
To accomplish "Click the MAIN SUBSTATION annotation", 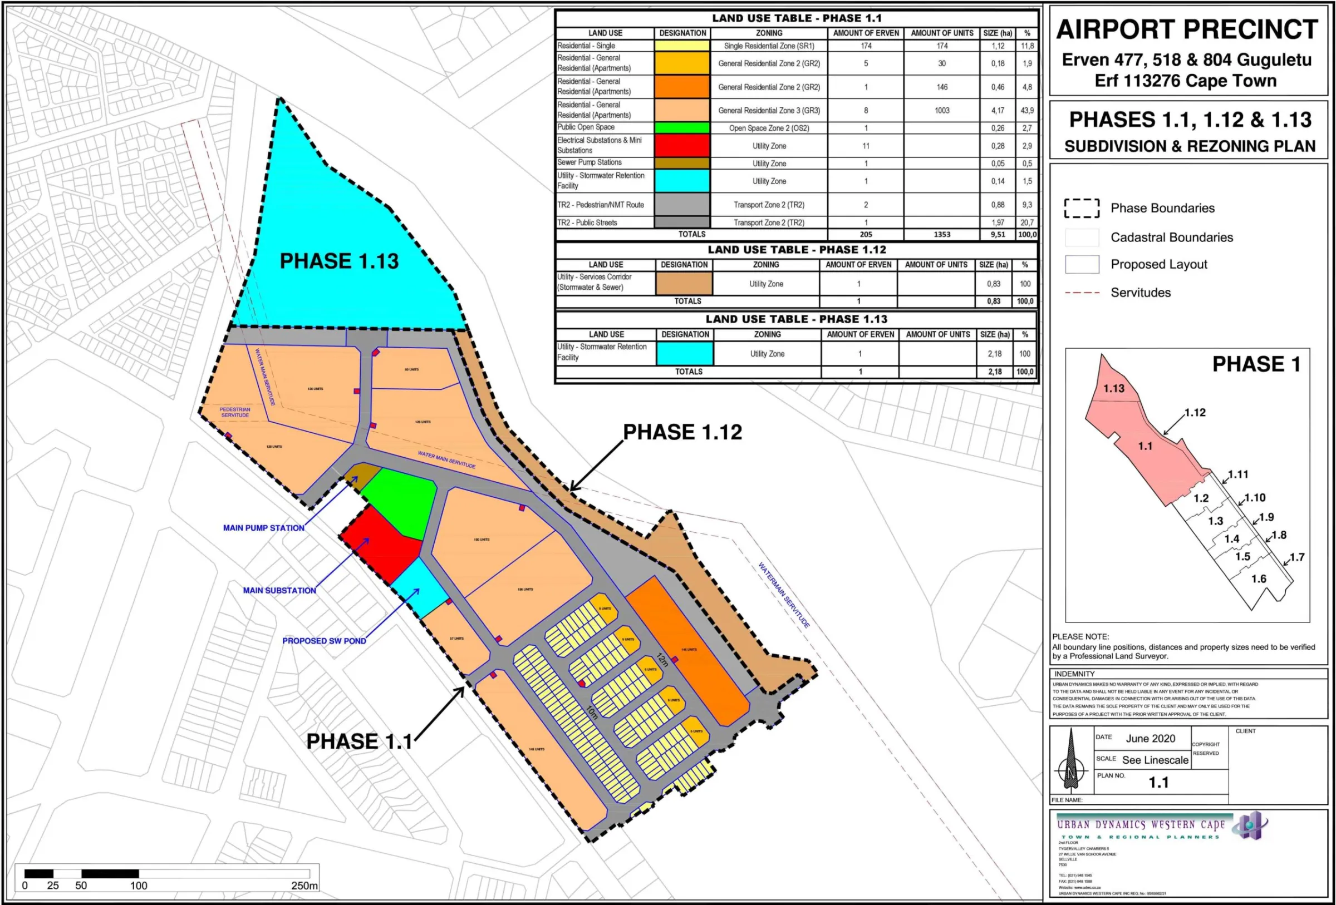I will (x=279, y=591).
